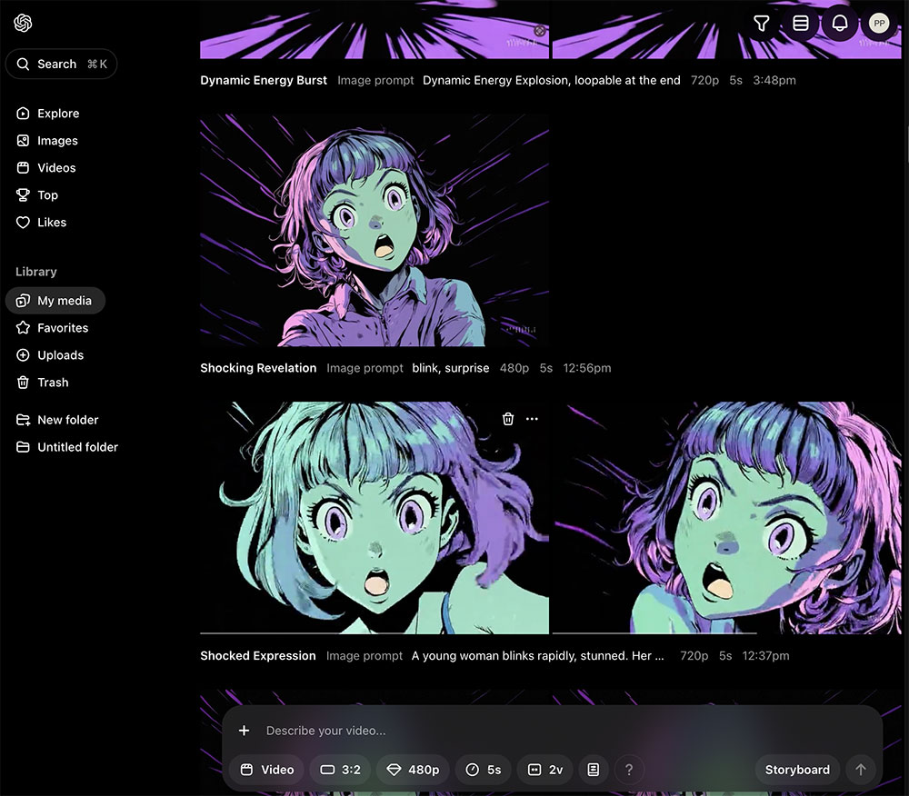Screen dimensions: 909x796
Task: Click the plus attach media icon
Action: 244,731
